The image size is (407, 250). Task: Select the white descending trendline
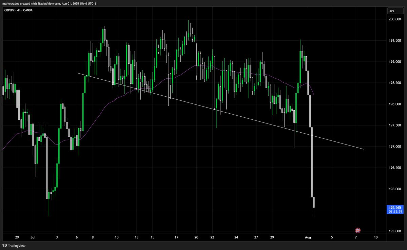tap(220, 111)
